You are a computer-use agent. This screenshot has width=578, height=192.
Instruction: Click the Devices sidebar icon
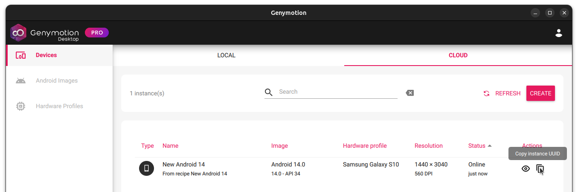(x=20, y=55)
